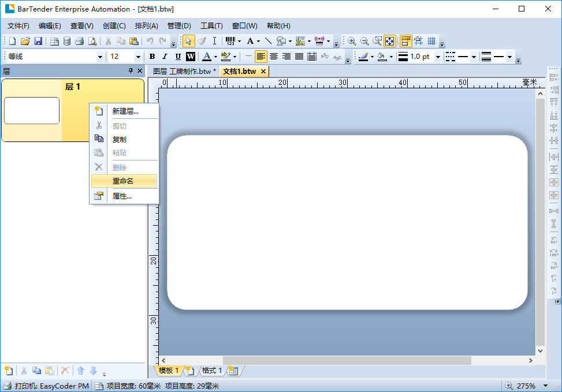
Task: Click the 层 1 layer thumbnail
Action: pos(32,110)
